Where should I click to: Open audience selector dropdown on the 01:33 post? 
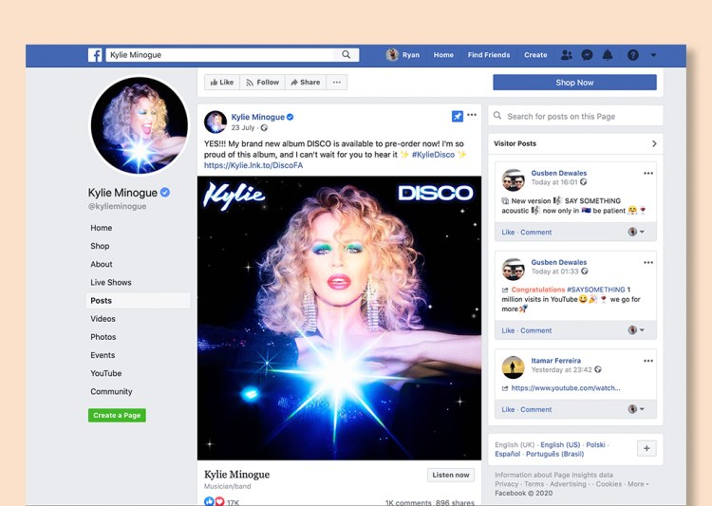pyautogui.click(x=636, y=329)
